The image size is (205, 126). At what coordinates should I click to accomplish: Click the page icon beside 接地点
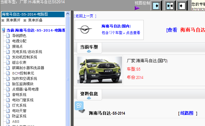click(x=8, y=46)
